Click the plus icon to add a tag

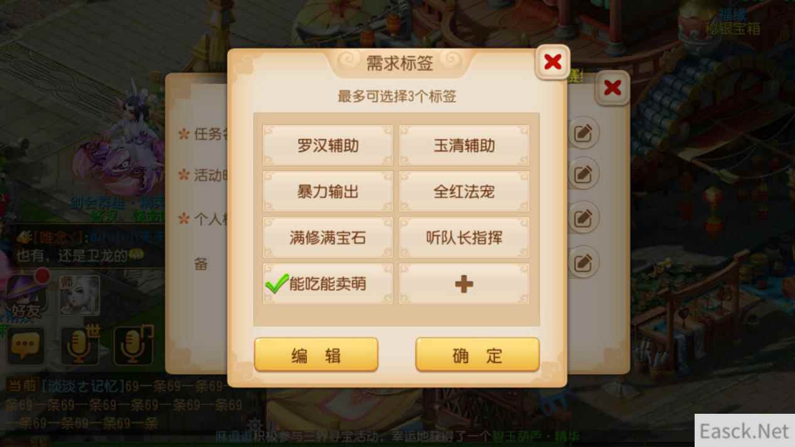point(464,285)
